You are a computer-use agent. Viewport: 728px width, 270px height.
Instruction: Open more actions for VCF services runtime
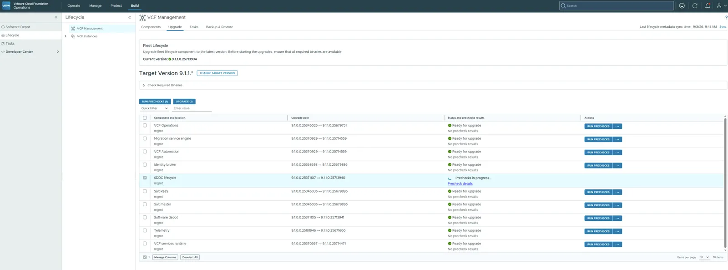(617, 245)
